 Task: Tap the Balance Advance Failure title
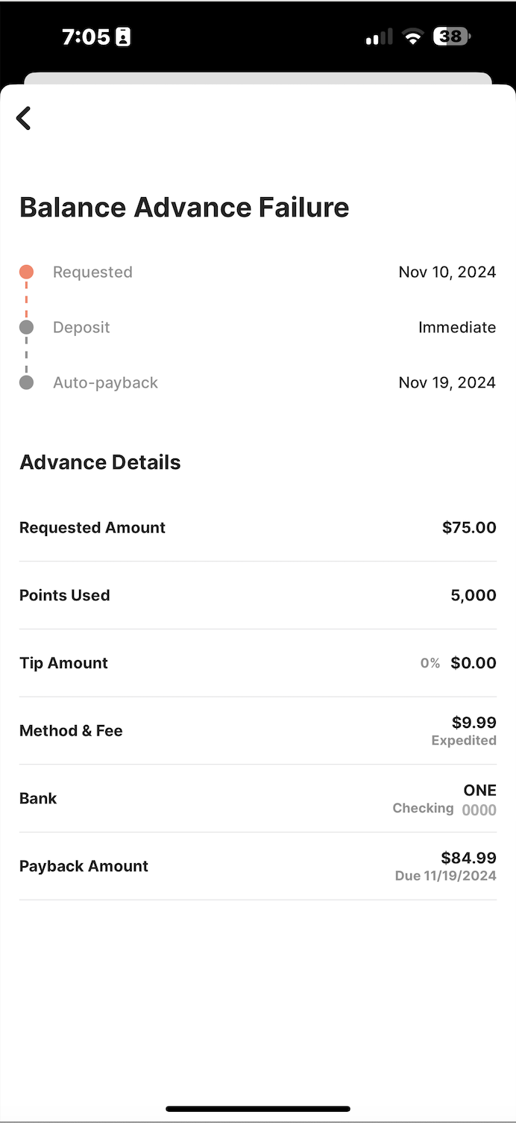pyautogui.click(x=184, y=207)
